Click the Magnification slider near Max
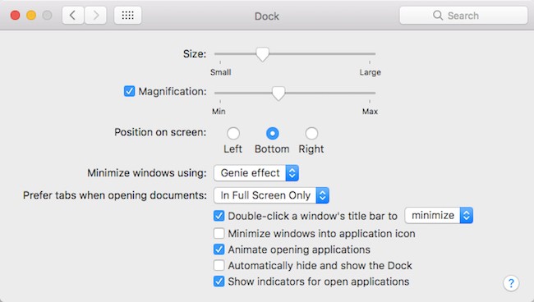 pos(369,93)
